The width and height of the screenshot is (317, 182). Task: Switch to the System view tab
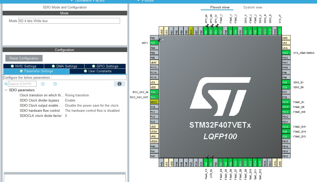(253, 7)
